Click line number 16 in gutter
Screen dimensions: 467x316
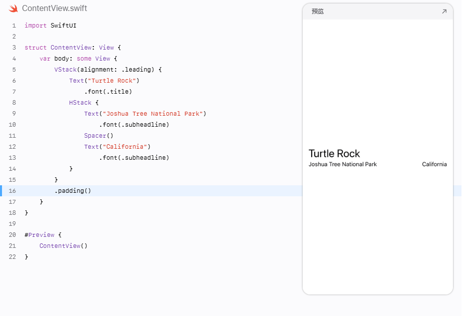12,191
